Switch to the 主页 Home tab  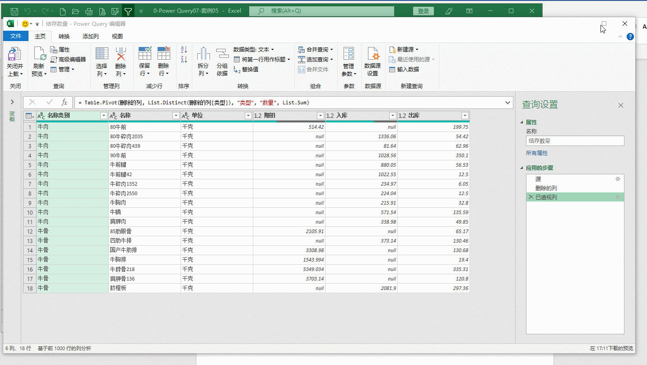coord(40,37)
